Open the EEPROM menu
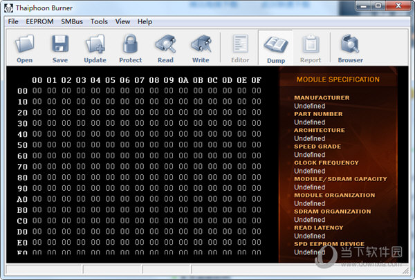 (39, 21)
